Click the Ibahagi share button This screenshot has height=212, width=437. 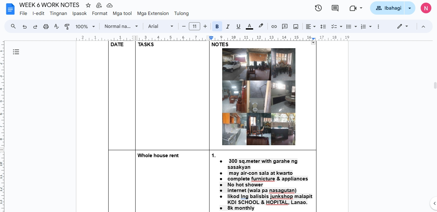388,8
